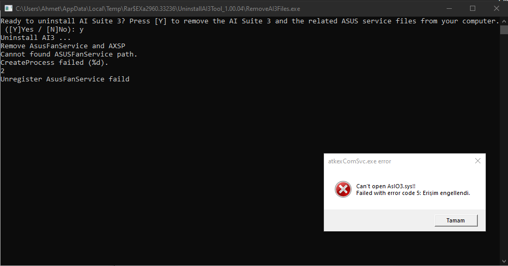Minimize the RemoveAI3Files.exe console window
The image size is (508, 266).
click(449, 8)
